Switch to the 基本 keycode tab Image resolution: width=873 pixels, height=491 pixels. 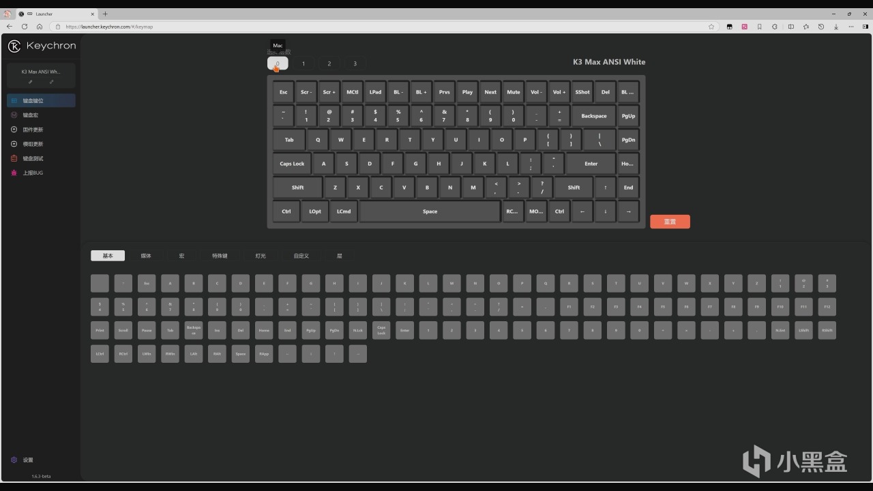pos(108,256)
